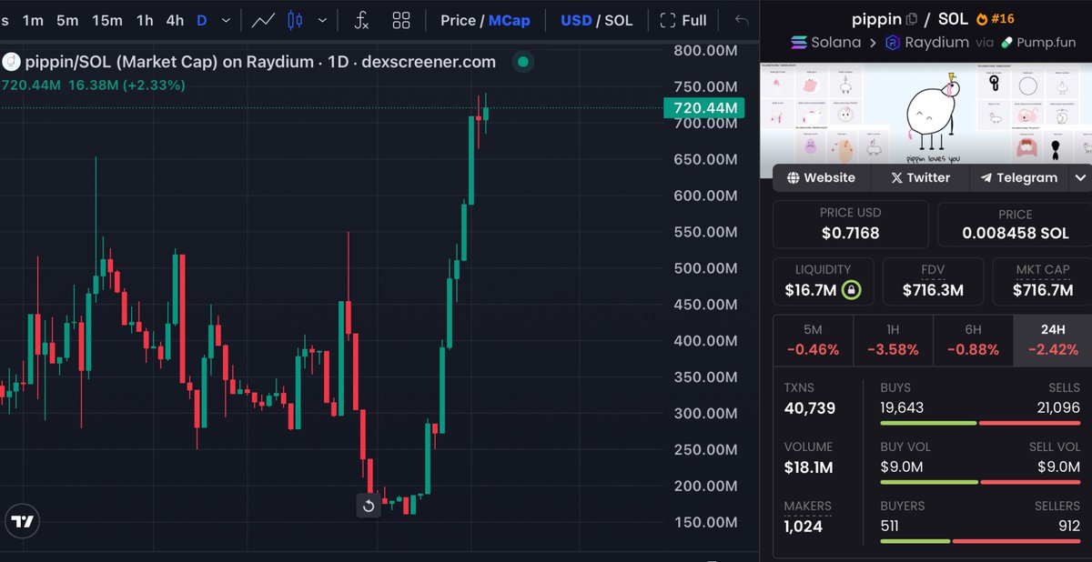
Task: Click the TradingView logo in bottom corner
Action: tap(22, 521)
